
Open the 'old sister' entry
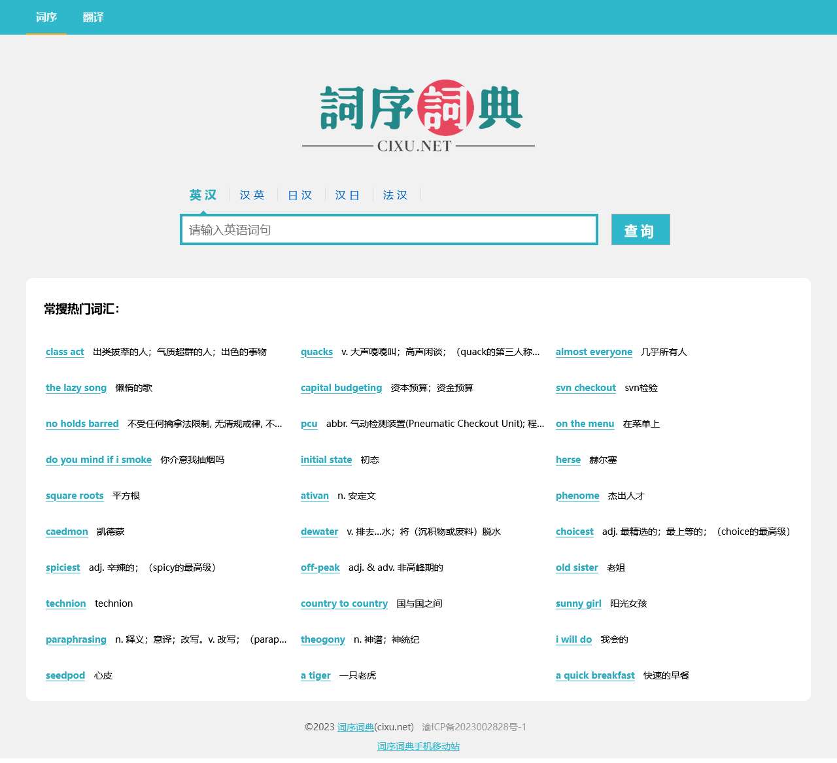pyautogui.click(x=577, y=568)
